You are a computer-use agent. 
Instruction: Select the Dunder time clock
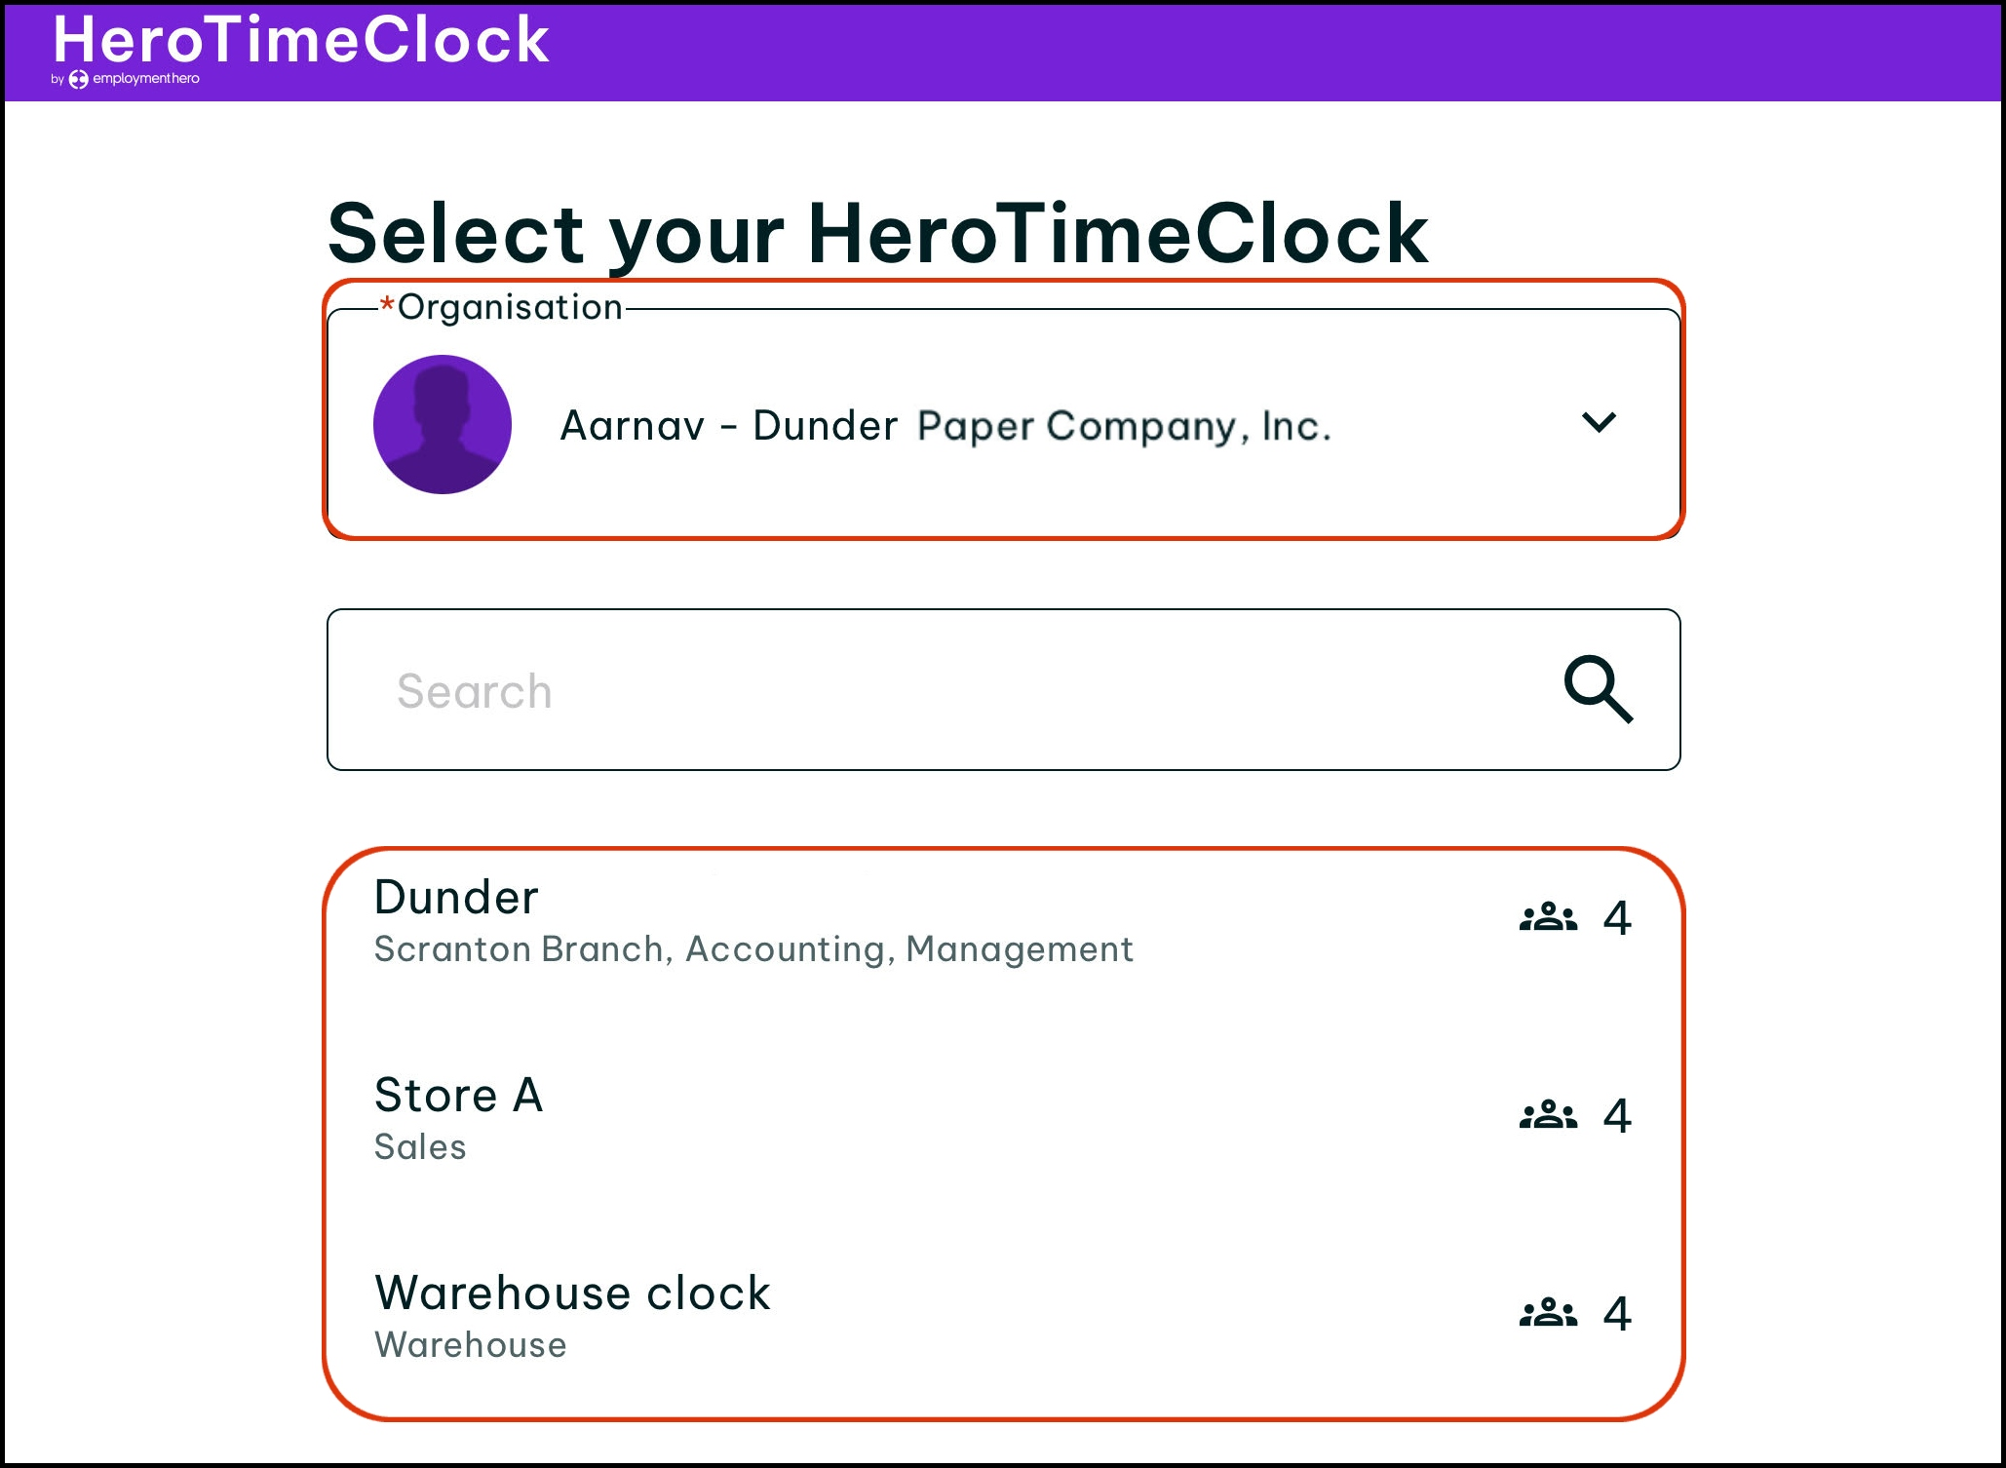[456, 897]
